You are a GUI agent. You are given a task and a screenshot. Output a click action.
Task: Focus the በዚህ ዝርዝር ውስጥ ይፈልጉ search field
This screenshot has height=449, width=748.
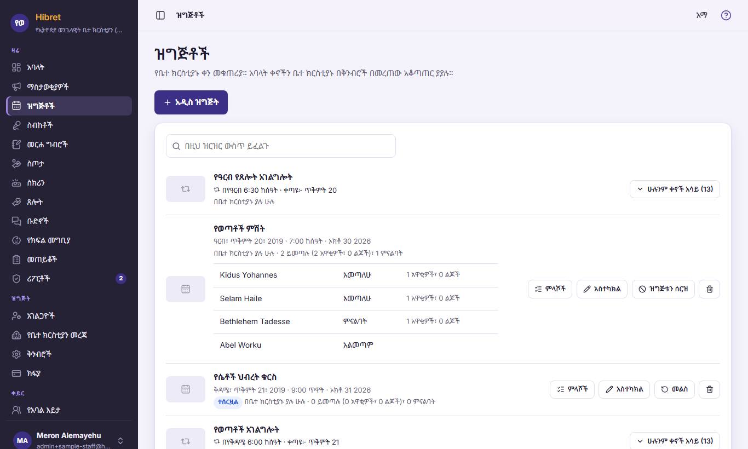coord(281,146)
